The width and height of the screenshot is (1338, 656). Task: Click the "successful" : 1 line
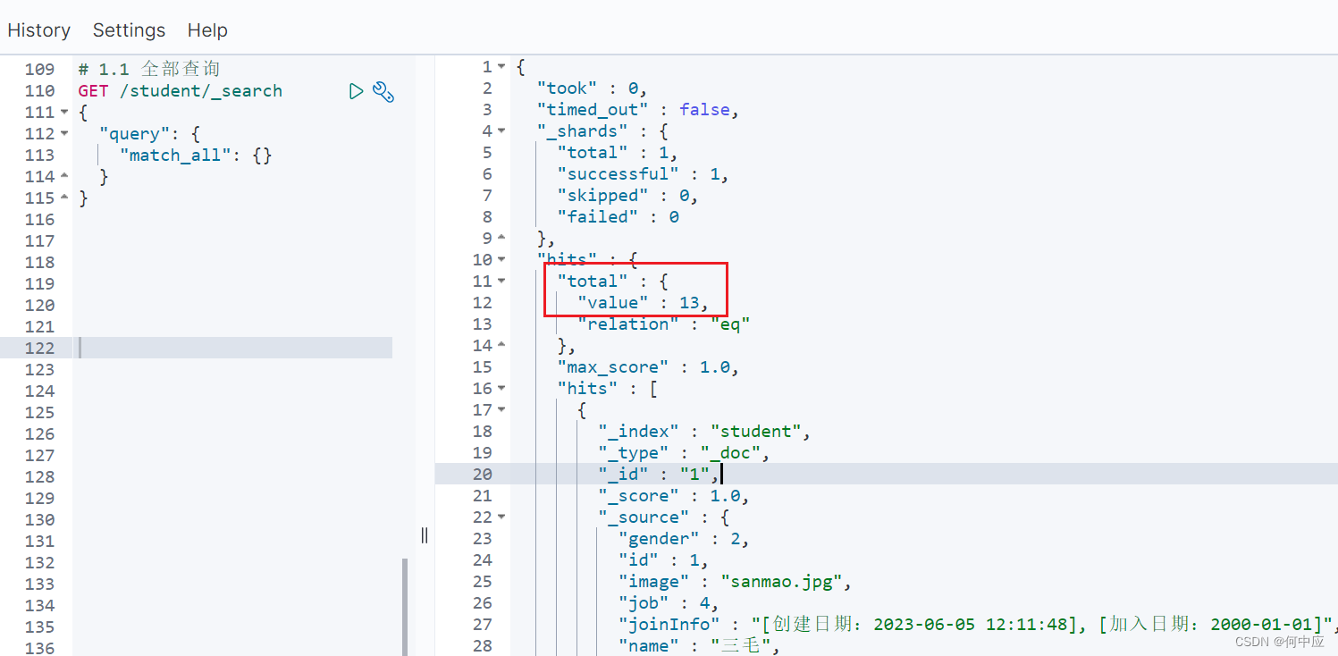click(x=644, y=174)
